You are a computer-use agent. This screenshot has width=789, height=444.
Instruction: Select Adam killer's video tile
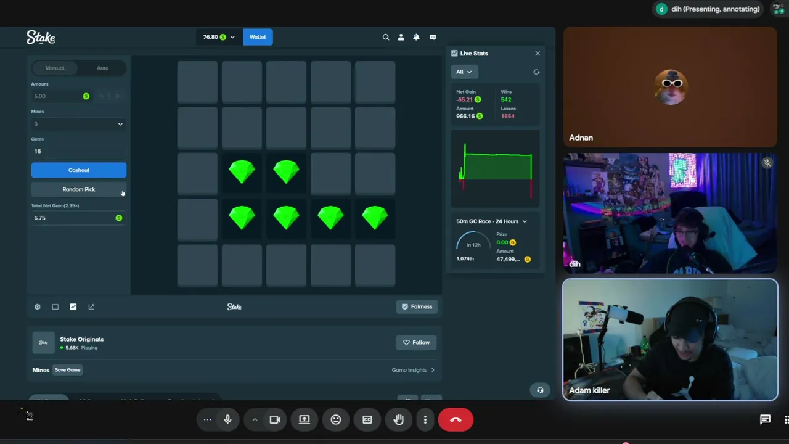point(670,340)
